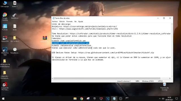
Task: Launch the Loquendo TTS 7 Dir... shortcut
Action: coord(5,86)
